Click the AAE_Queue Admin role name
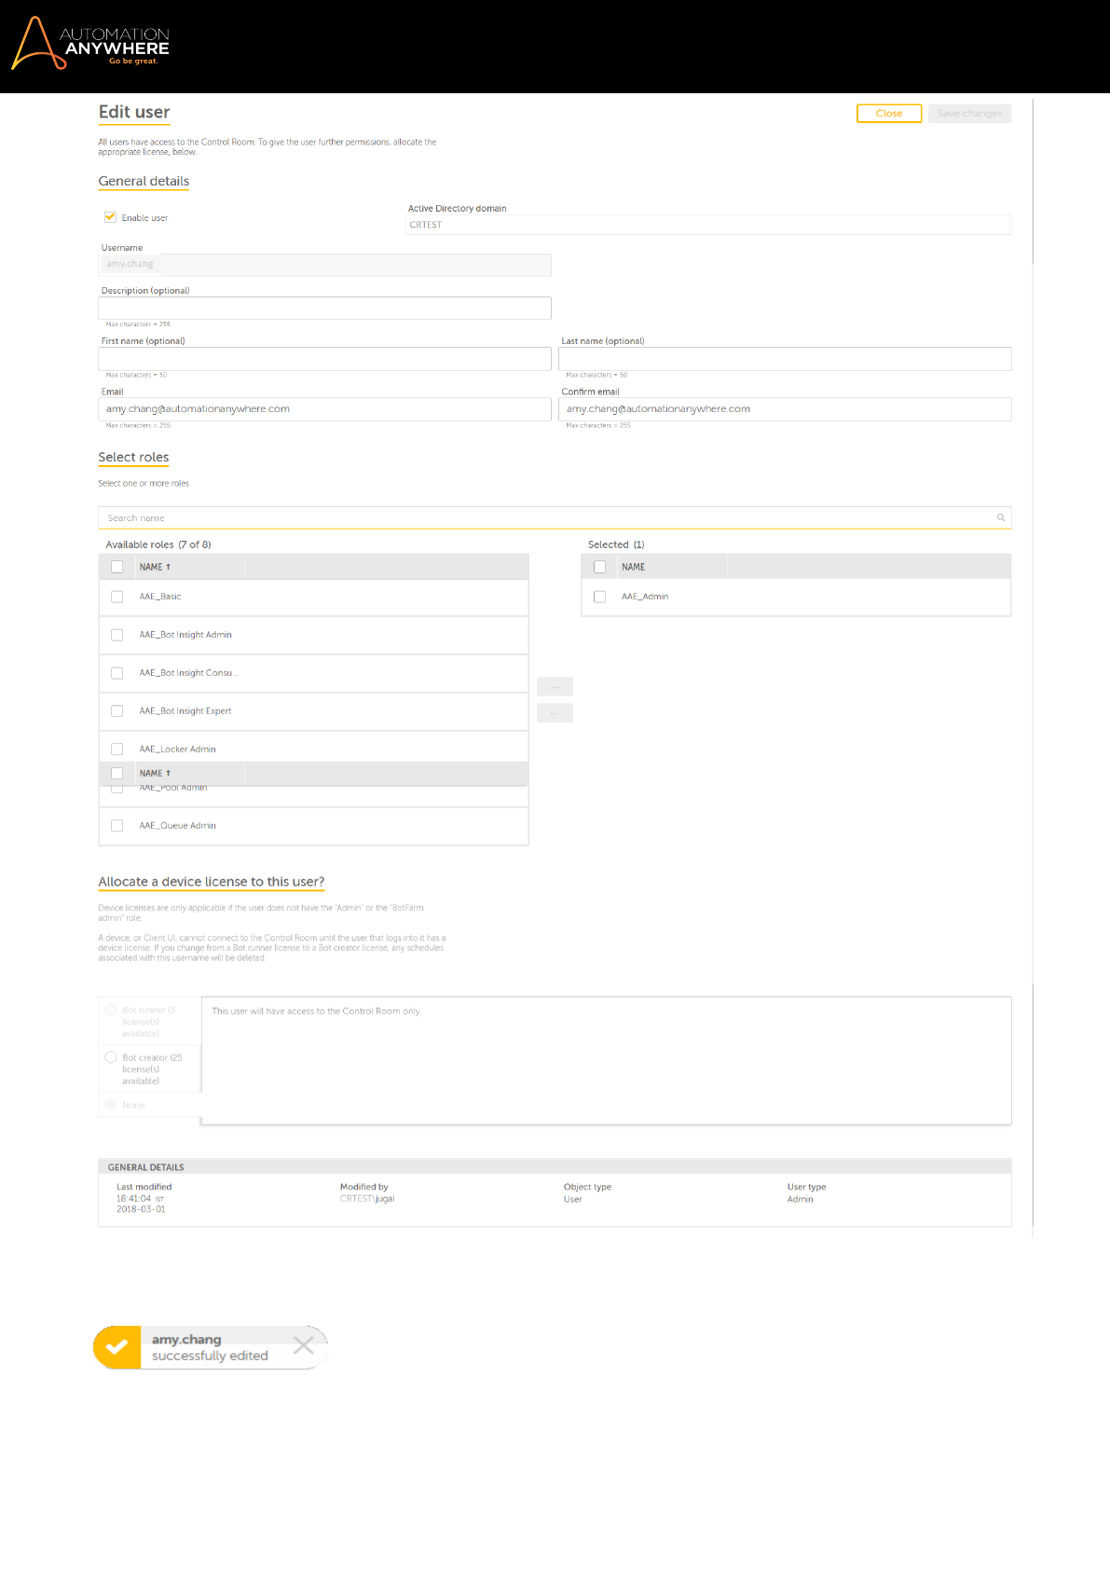 coord(177,826)
